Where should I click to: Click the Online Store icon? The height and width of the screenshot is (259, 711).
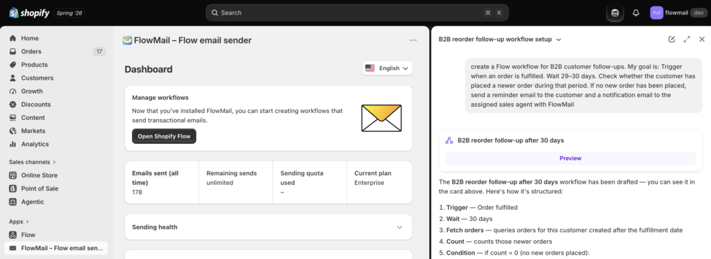[12, 175]
